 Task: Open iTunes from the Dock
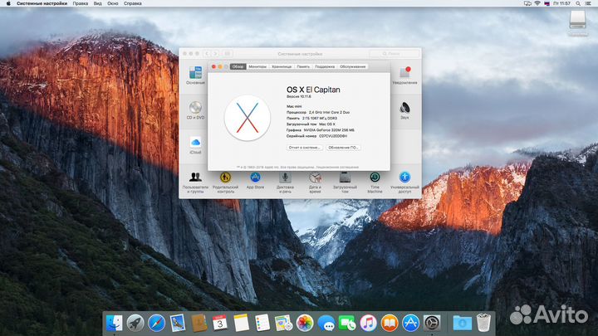(x=369, y=323)
